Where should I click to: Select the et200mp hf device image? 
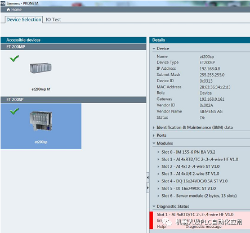click(41, 68)
